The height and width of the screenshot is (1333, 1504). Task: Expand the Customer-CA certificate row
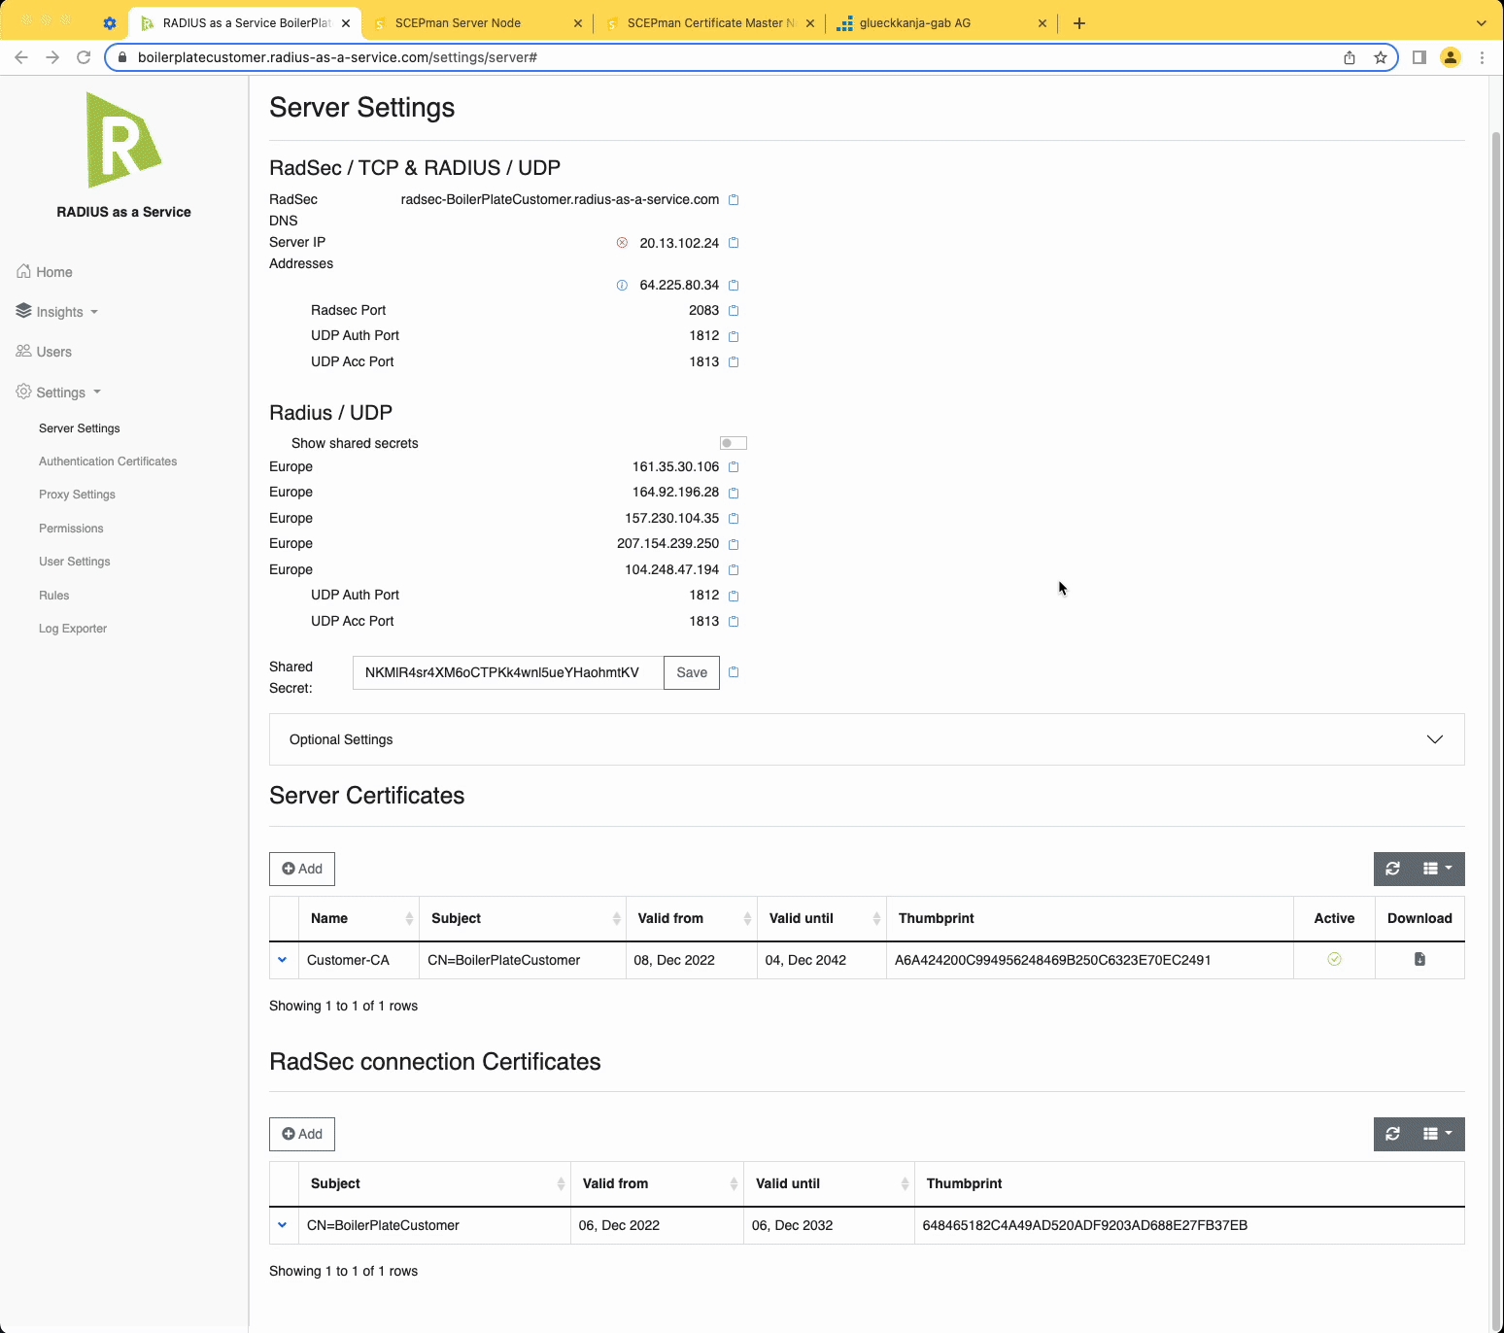pyautogui.click(x=283, y=960)
